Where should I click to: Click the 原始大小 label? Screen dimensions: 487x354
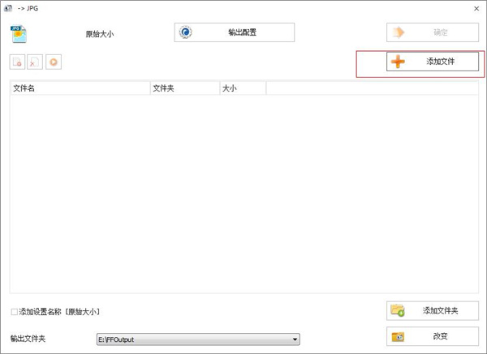coord(100,34)
